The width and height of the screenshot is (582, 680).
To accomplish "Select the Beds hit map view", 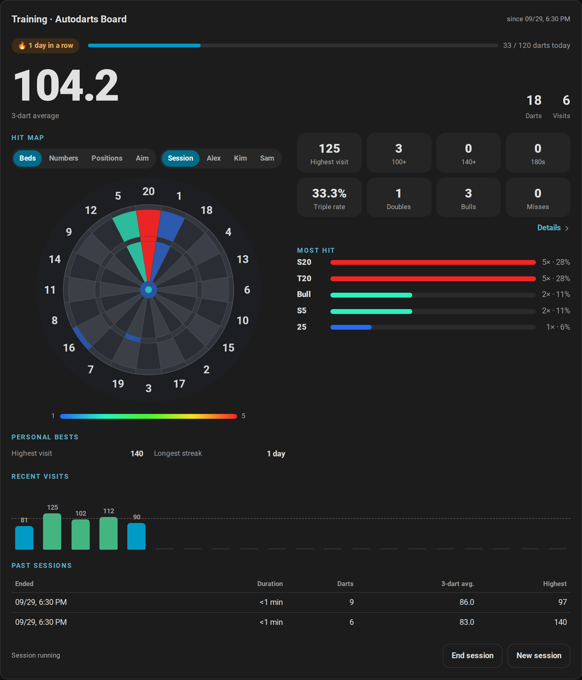I will click(x=28, y=158).
